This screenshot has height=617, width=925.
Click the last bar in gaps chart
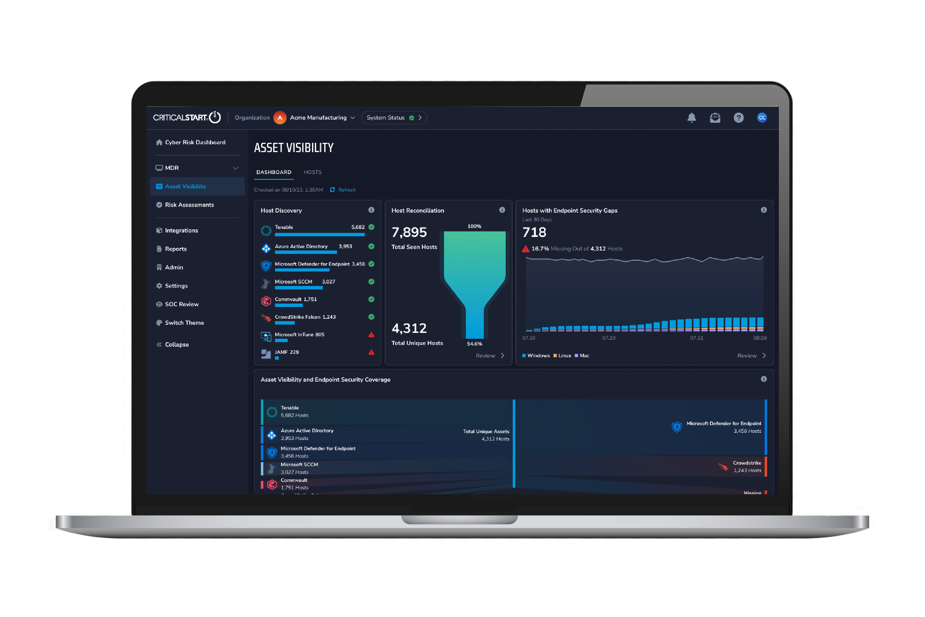(760, 324)
